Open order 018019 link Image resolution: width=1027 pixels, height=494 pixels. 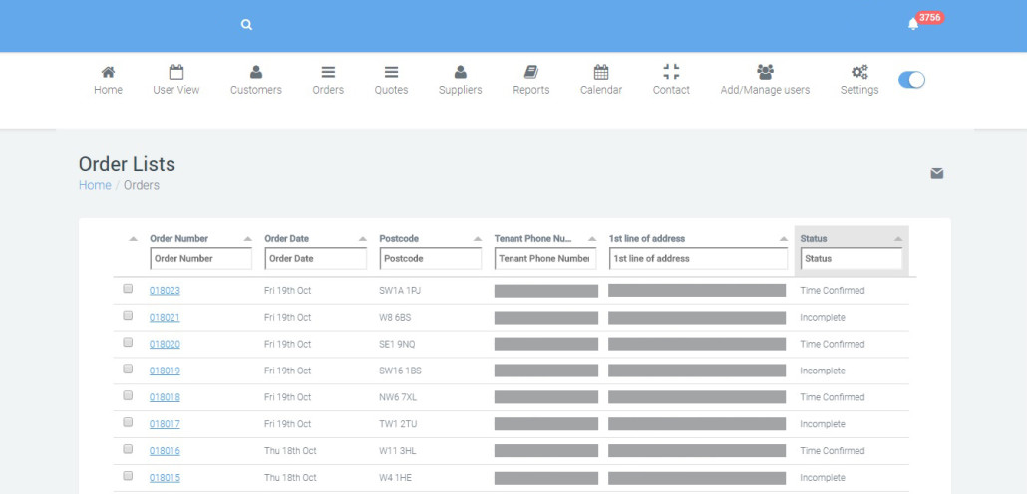point(165,370)
